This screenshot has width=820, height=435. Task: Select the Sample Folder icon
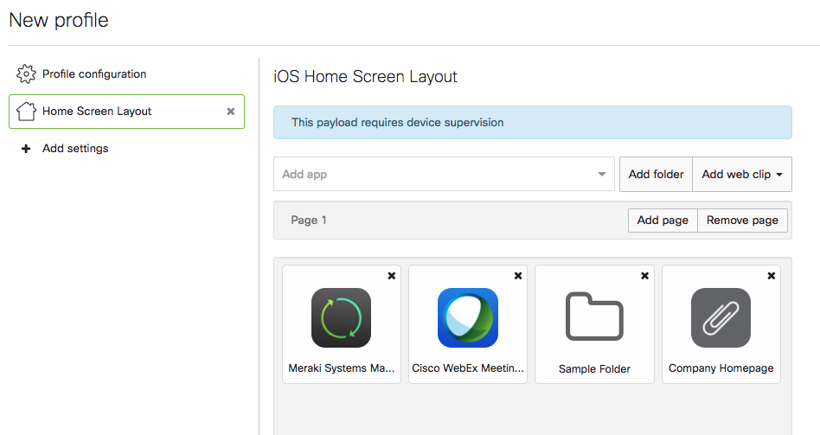pyautogui.click(x=594, y=317)
